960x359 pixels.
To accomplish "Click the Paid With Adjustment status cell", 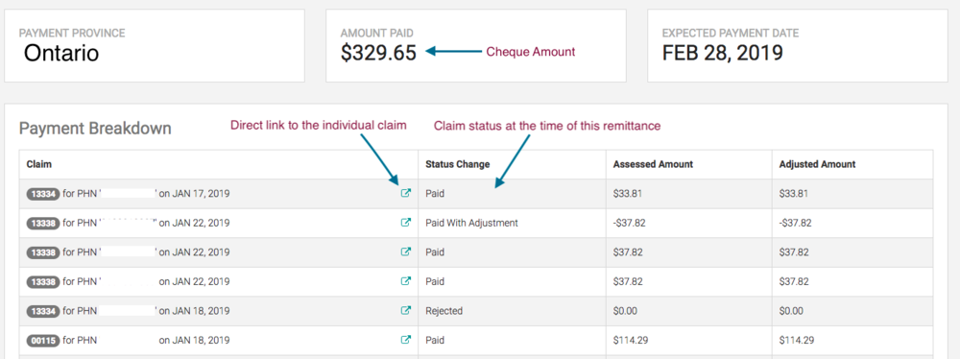I will (512, 223).
